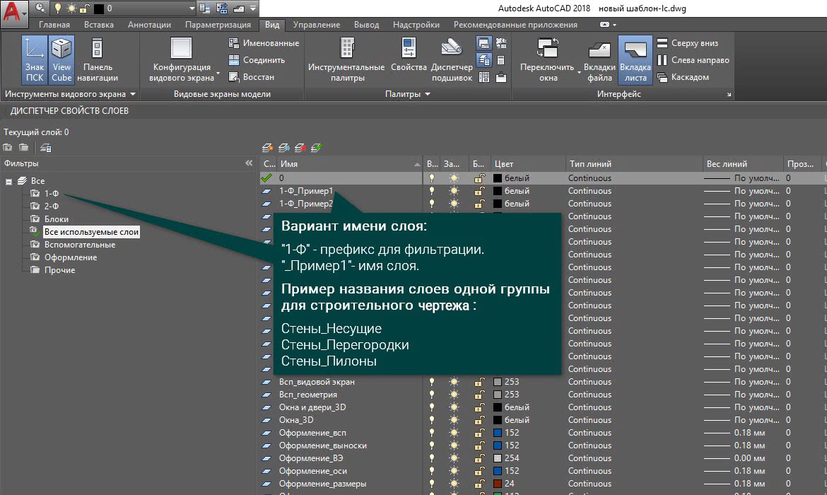Viewport: 827px width, 495px height.
Task: Click color swatch of Оформление_размеры layer
Action: 497,484
